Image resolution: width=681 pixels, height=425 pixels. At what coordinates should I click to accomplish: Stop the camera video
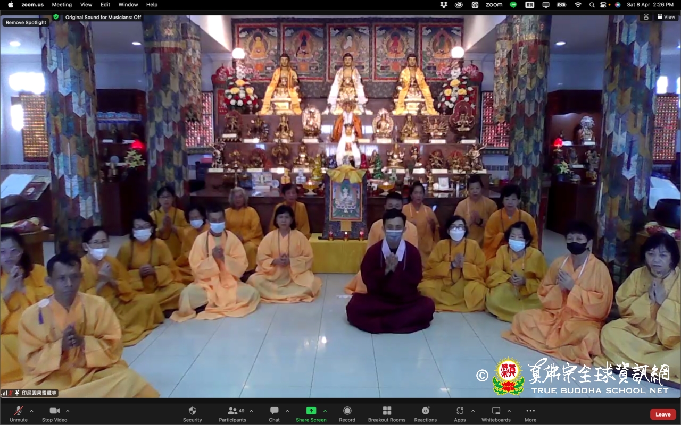click(54, 411)
